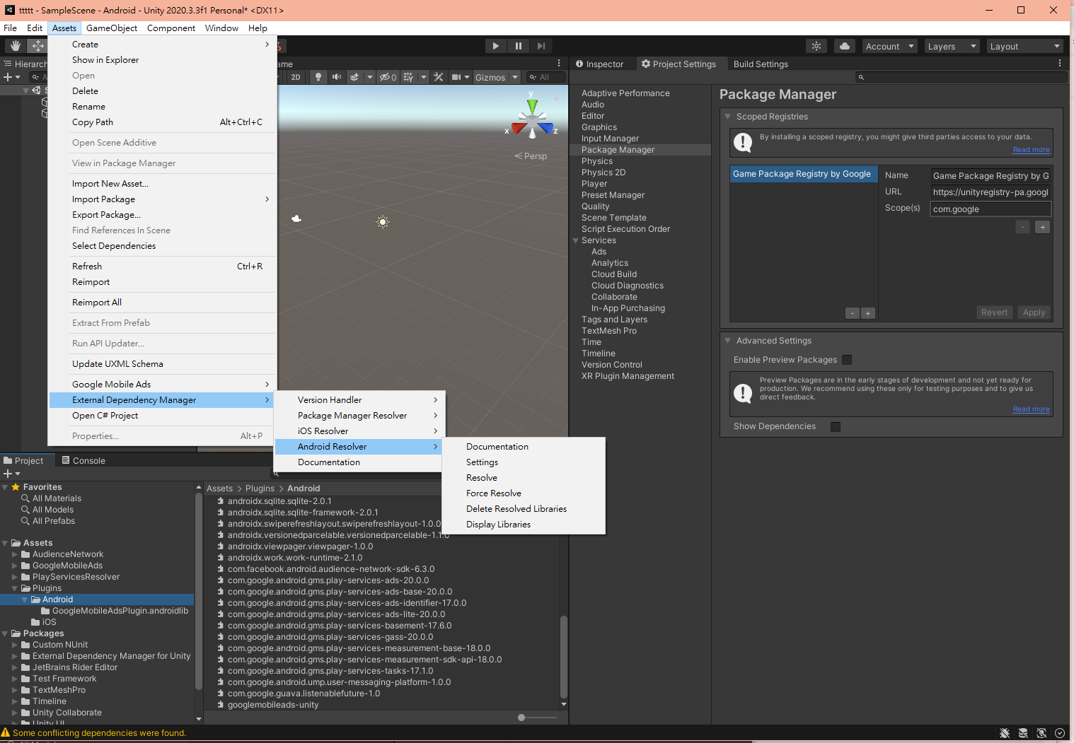The image size is (1074, 743).
Task: Advance one frame with the Step button
Action: coord(541,46)
